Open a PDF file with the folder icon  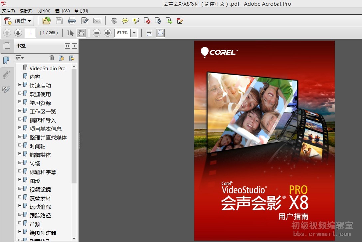[46, 21]
